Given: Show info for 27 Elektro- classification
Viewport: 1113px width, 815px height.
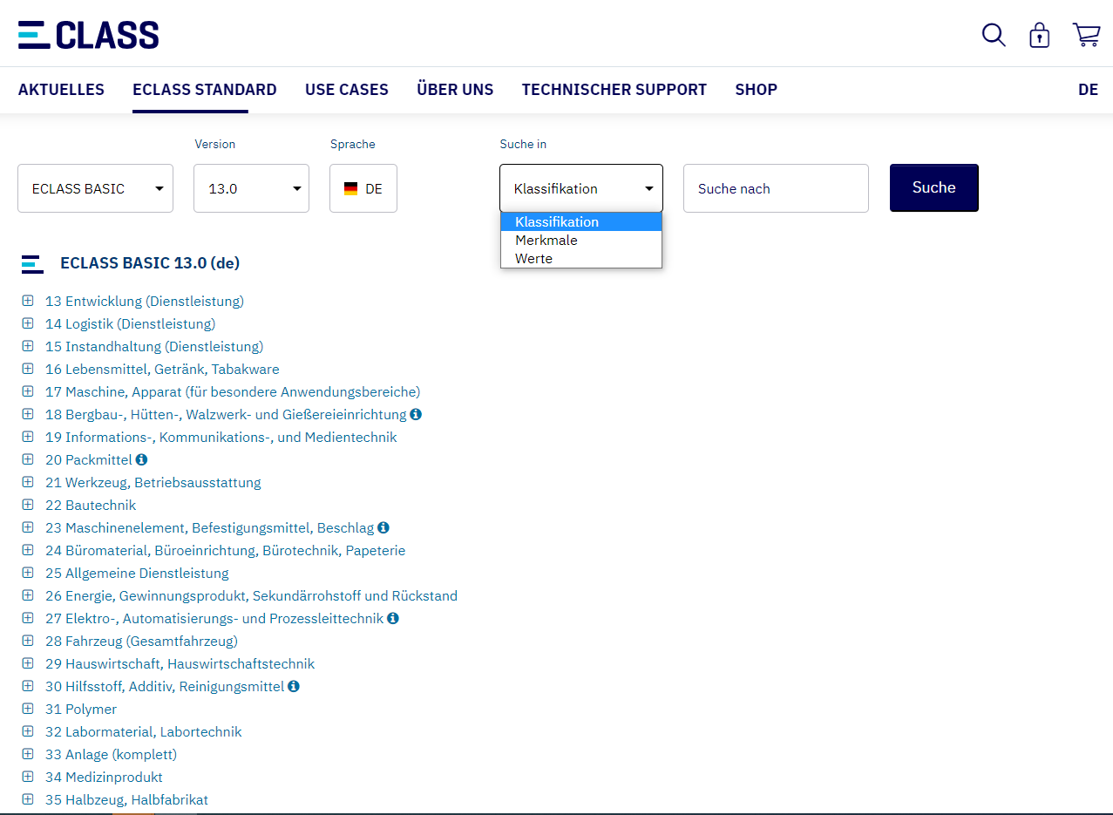Looking at the screenshot, I should (x=391, y=618).
